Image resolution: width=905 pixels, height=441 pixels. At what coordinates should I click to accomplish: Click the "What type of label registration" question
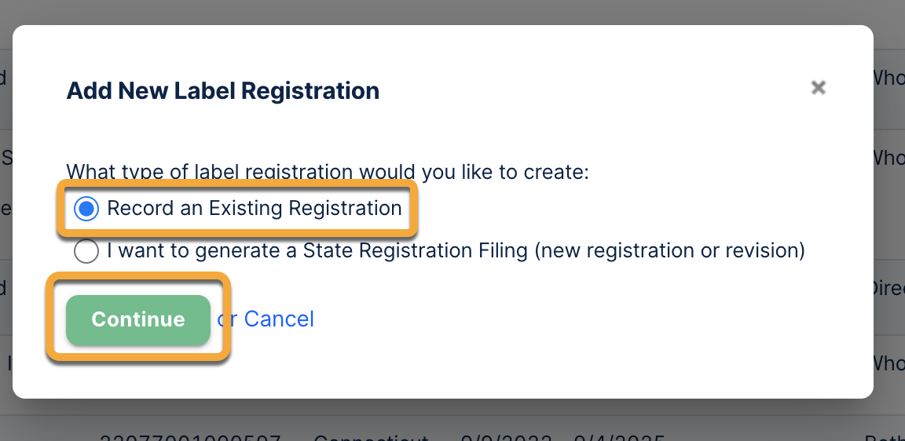coord(327,171)
